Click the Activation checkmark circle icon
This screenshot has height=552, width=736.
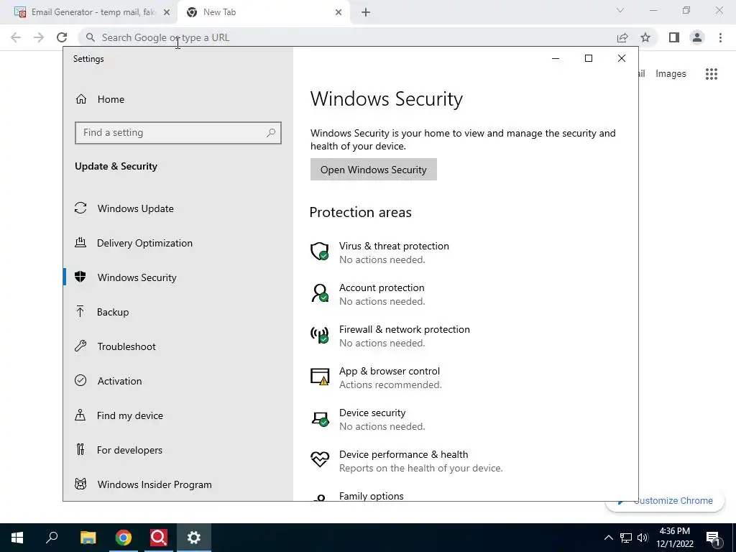pos(80,381)
